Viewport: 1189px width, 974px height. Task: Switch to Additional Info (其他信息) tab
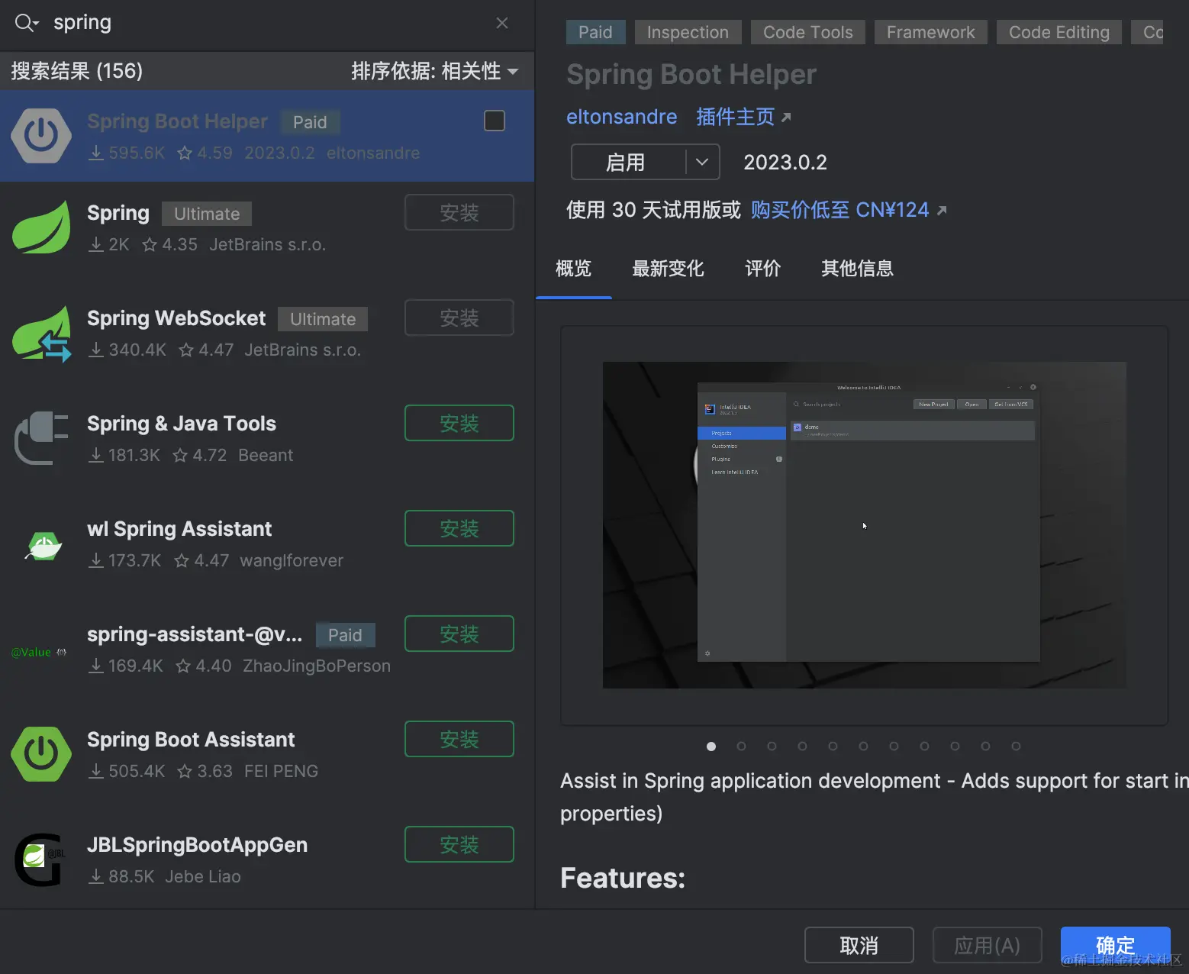tap(857, 269)
